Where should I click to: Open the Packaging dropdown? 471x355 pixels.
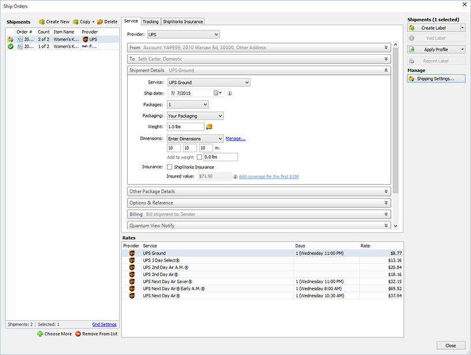(195, 116)
